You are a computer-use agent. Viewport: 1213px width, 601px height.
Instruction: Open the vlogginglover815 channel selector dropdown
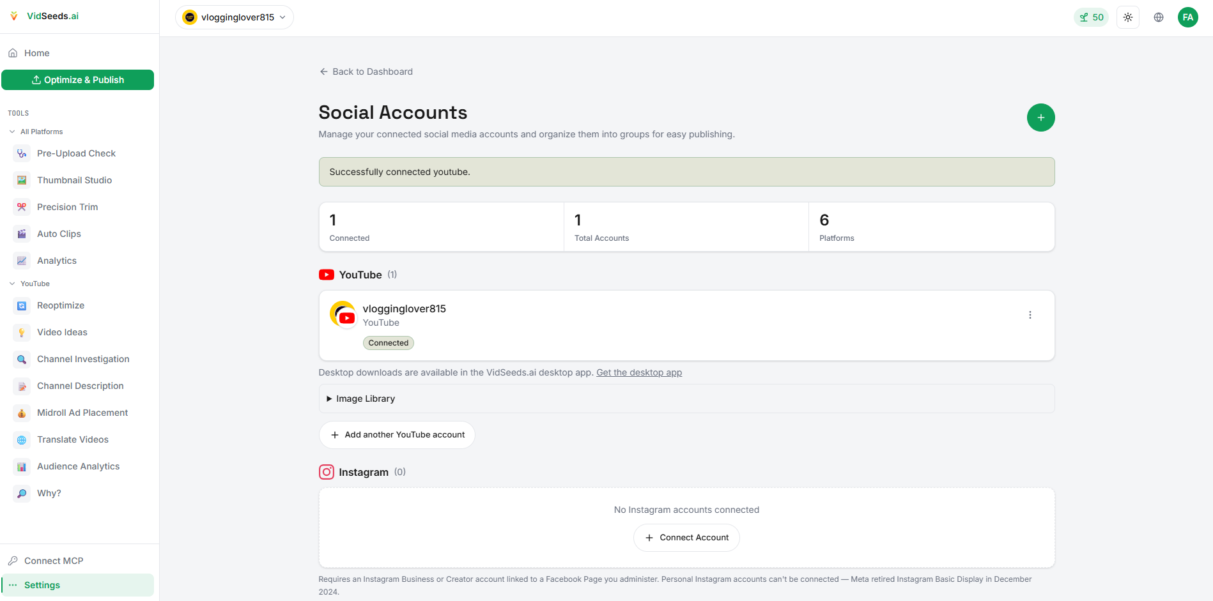235,17
